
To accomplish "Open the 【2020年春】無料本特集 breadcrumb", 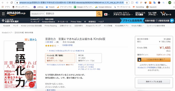I will (24, 33).
